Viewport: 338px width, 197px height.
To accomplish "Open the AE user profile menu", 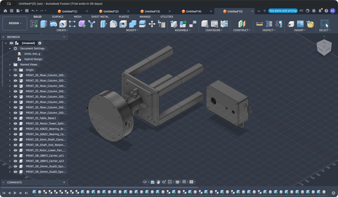I will (x=333, y=11).
